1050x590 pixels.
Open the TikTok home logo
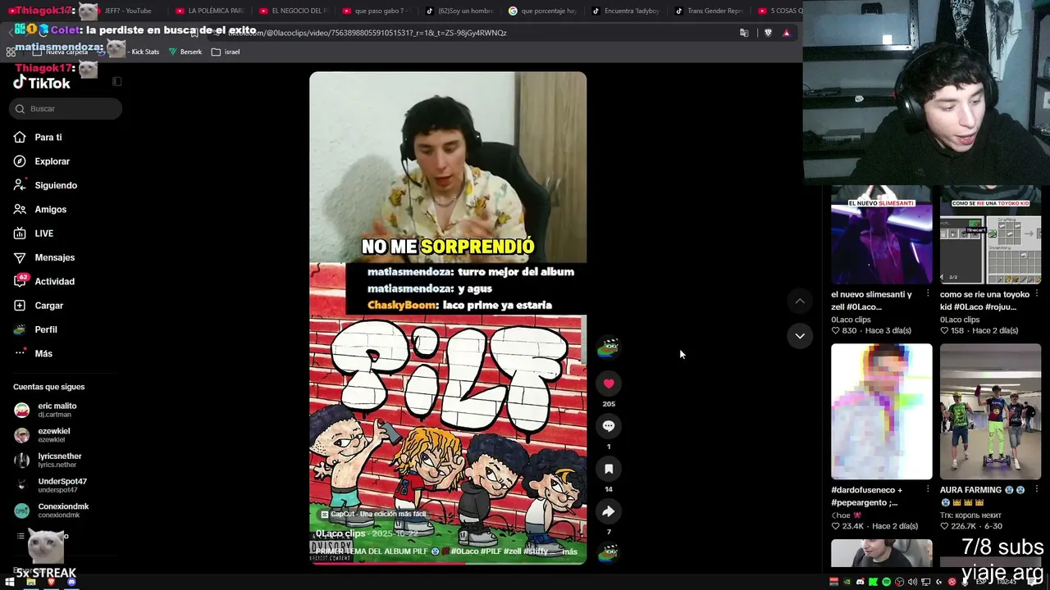click(x=42, y=83)
